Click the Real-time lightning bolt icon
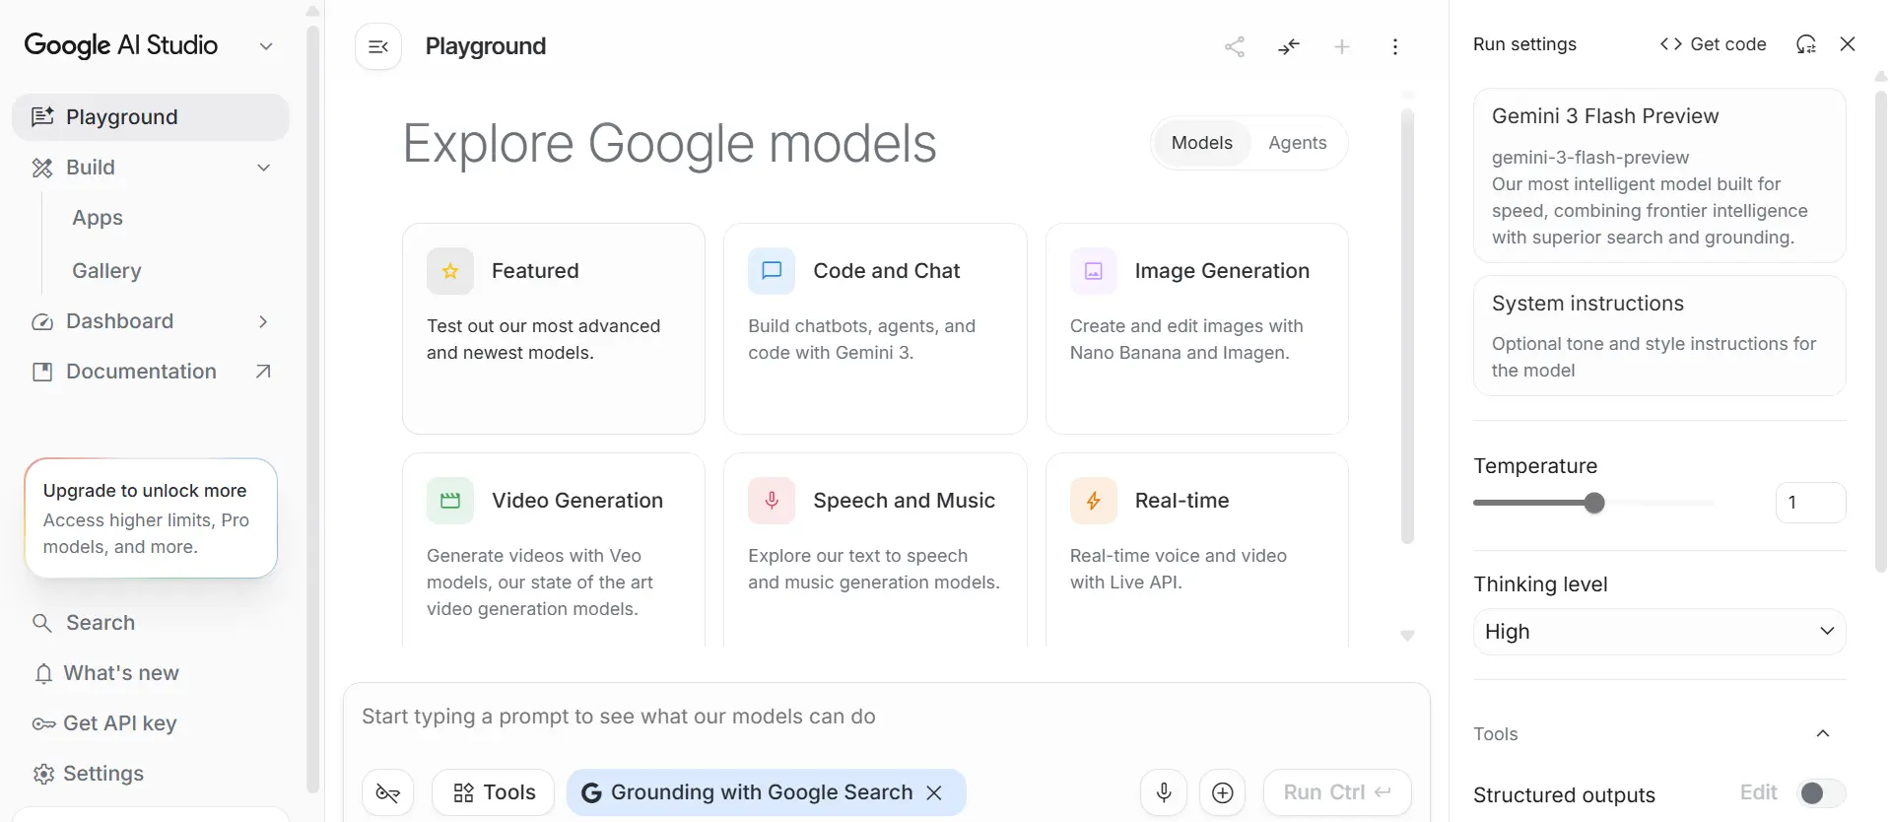The image size is (1890, 822). tap(1094, 501)
